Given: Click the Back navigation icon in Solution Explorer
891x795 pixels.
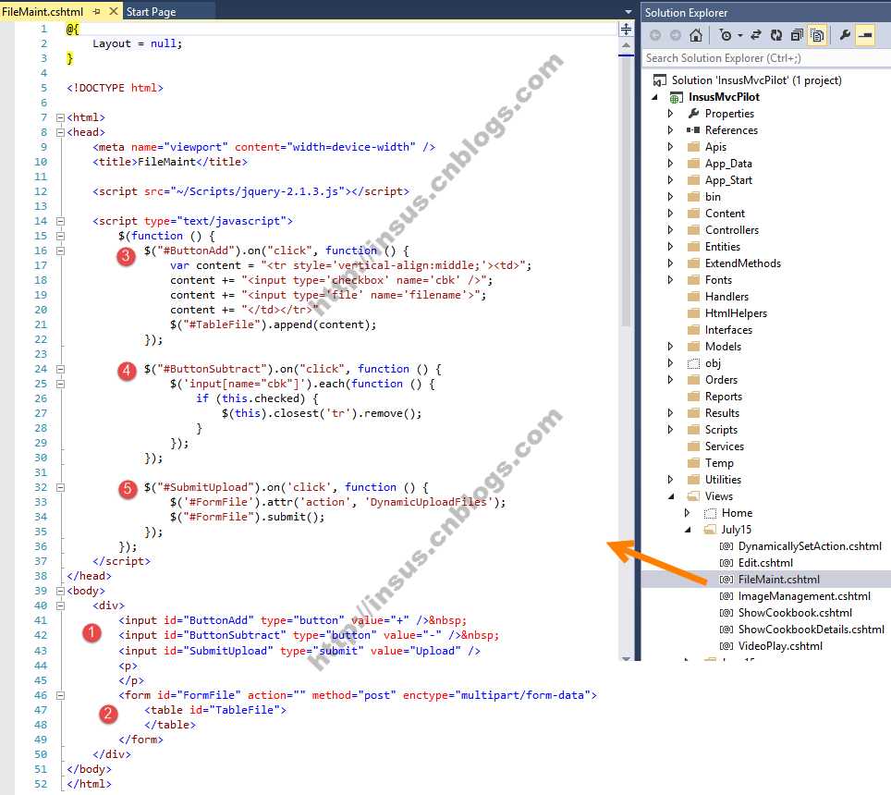Looking at the screenshot, I should tap(655, 35).
